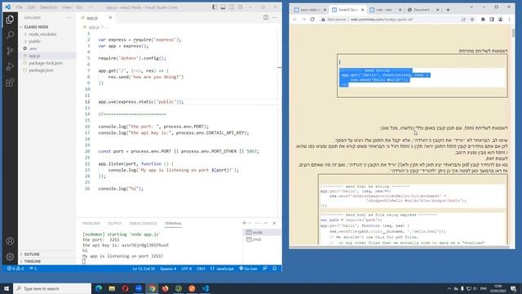Image resolution: width=522 pixels, height=294 pixels.
Task: Open terminal panel more actions ellipsis
Action: tap(258, 223)
